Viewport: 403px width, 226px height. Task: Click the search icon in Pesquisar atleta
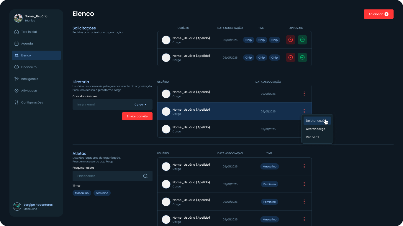[145, 176]
